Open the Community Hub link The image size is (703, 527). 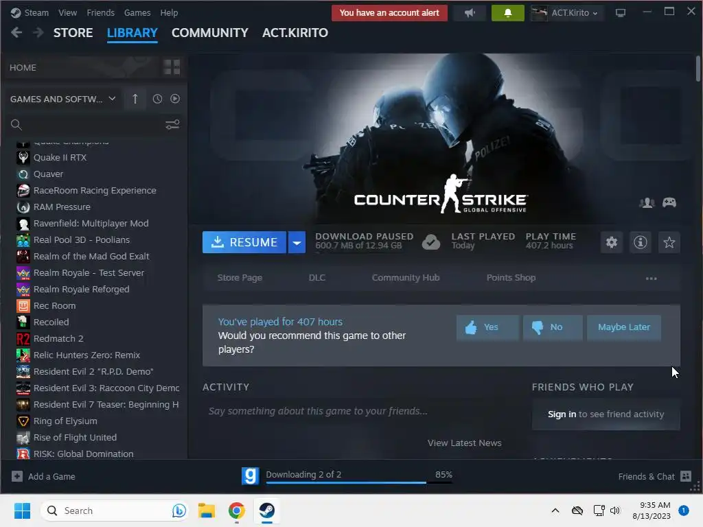(x=406, y=278)
